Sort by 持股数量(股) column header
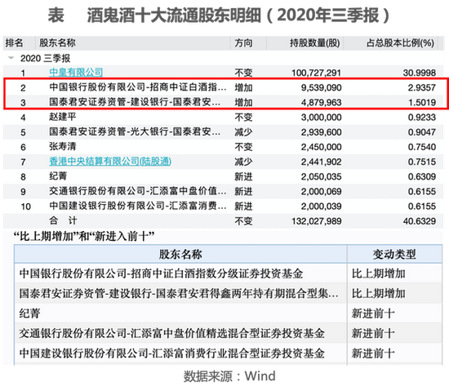The width and height of the screenshot is (449, 391). point(314,43)
